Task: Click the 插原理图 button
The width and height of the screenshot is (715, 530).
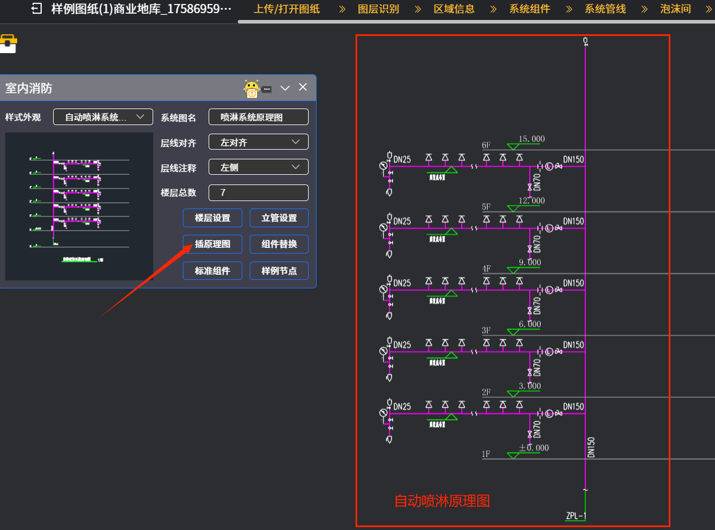Action: point(213,244)
